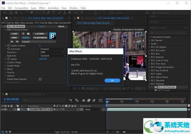The image size is (191, 134).
Task: Open Explosion dropdown set to Constant
Action: tap(53, 56)
